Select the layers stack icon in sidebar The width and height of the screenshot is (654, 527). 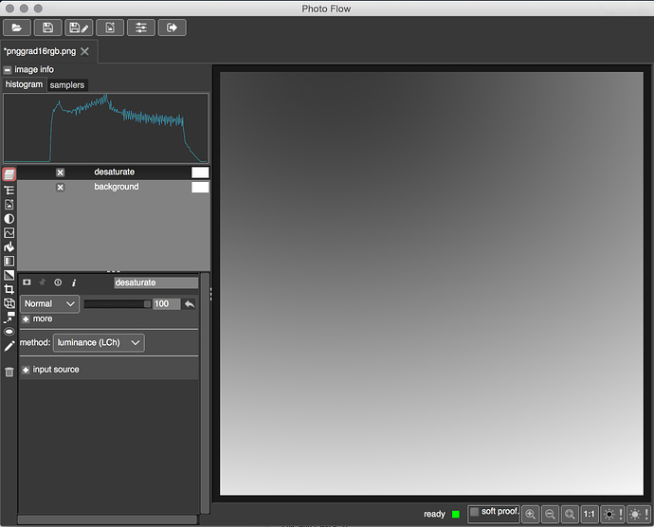[9, 174]
